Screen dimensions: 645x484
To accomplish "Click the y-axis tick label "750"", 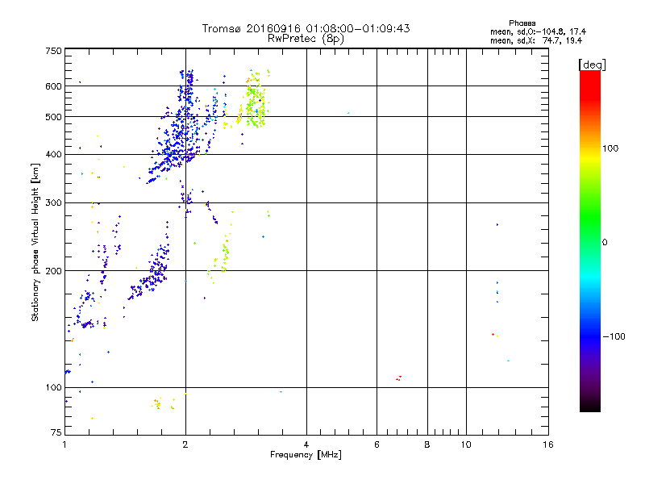I will (53, 51).
